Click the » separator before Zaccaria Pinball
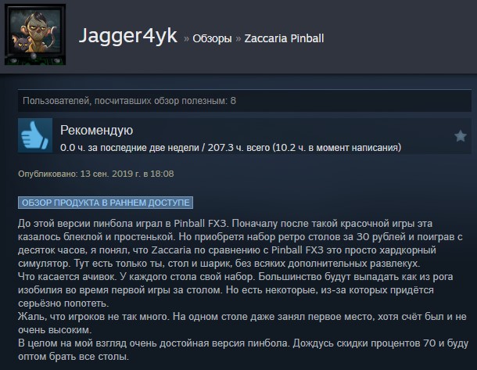This screenshot has height=370, width=477. coord(238,38)
